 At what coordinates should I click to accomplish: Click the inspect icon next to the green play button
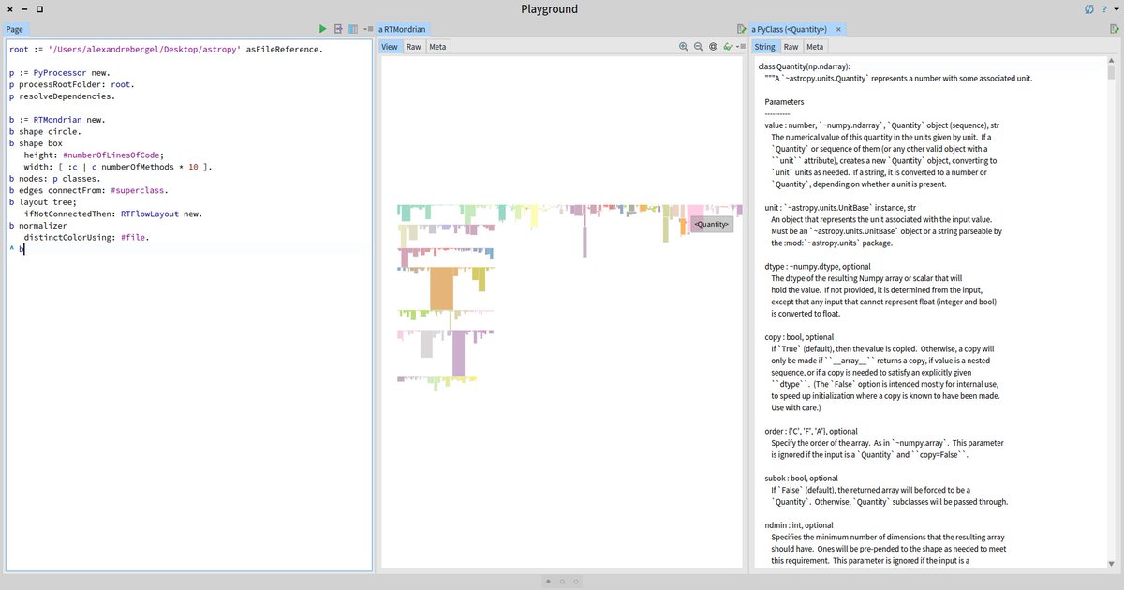tap(338, 29)
